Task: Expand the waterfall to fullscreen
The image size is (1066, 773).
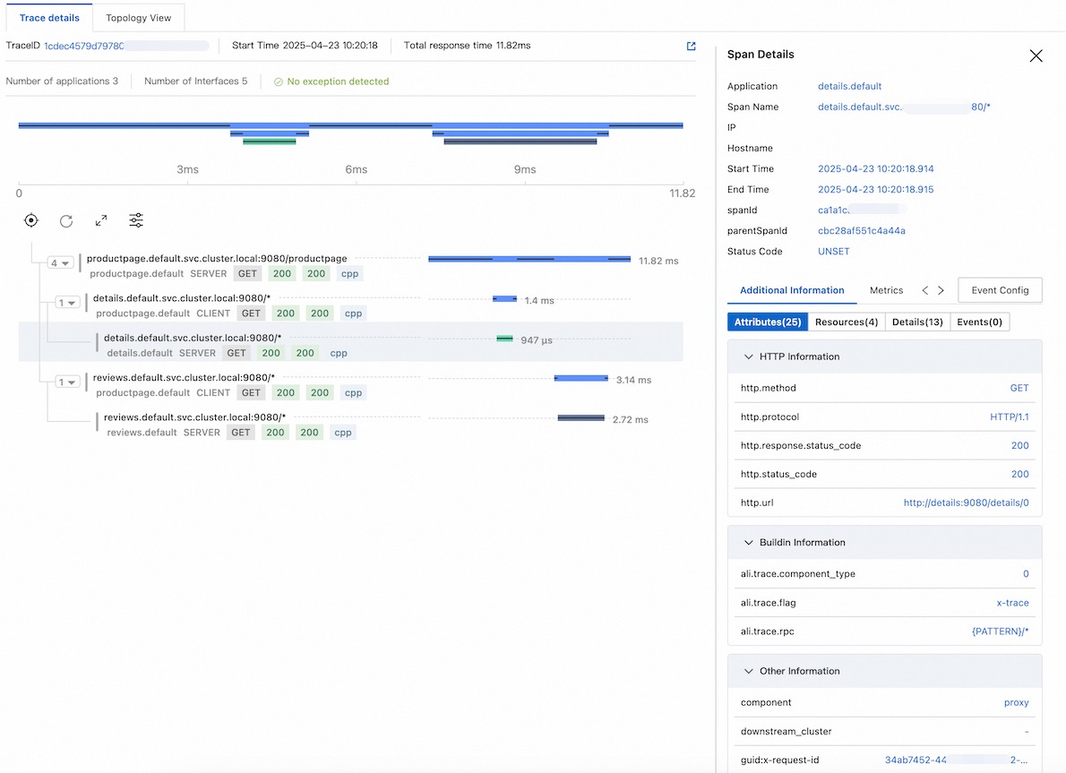Action: 100,219
